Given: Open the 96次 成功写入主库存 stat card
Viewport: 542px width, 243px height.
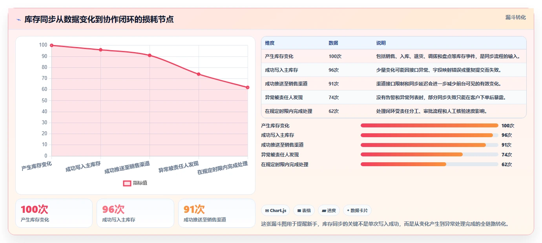Looking at the screenshot, I should (135, 213).
